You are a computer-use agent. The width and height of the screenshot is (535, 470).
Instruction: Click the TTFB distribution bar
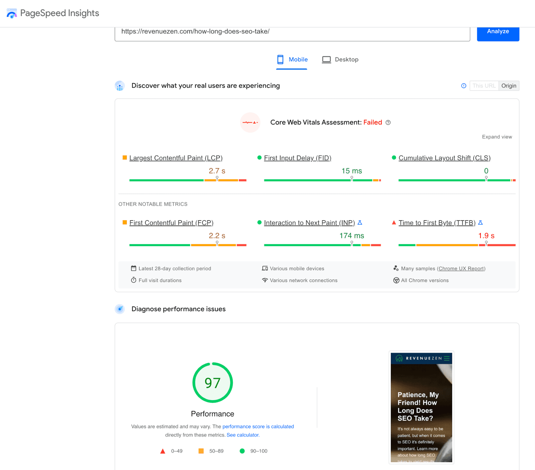point(457,245)
